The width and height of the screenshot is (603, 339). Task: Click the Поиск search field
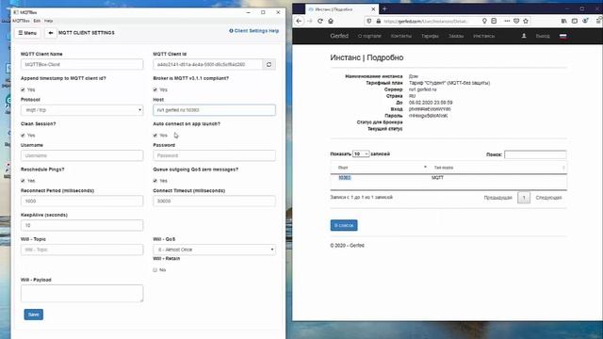535,154
